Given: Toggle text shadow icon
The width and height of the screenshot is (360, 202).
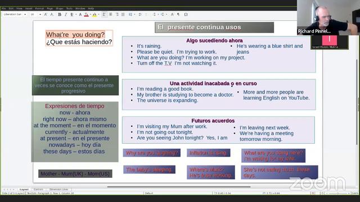Looking at the screenshot, I should [x=80, y=15].
